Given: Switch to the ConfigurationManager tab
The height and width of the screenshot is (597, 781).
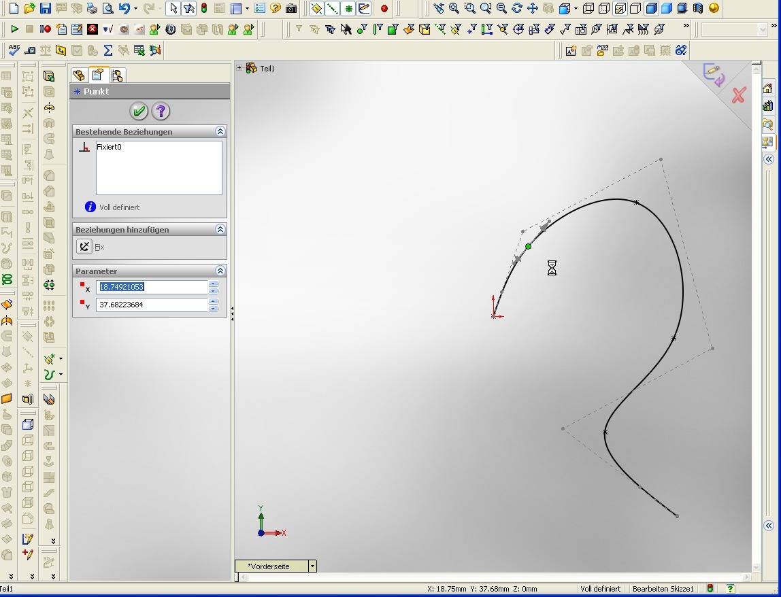Looking at the screenshot, I should [x=116, y=75].
